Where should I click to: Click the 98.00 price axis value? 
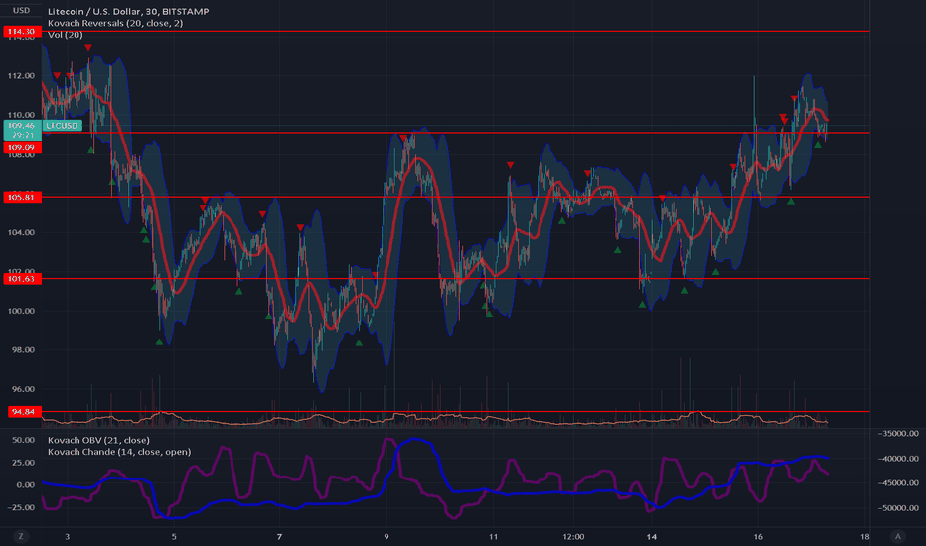(23, 350)
